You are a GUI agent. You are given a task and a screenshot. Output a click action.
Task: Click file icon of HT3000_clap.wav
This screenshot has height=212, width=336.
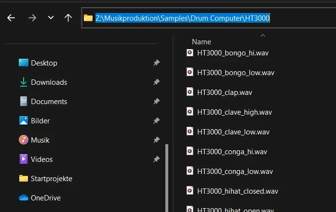(190, 92)
